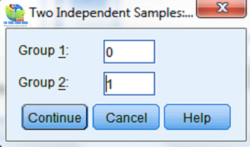Click the red X icon in title bar
This screenshot has height=147, width=250.
coord(222,7)
